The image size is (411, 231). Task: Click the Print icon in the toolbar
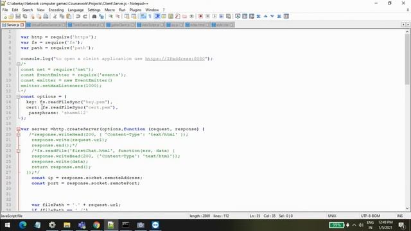point(46,17)
